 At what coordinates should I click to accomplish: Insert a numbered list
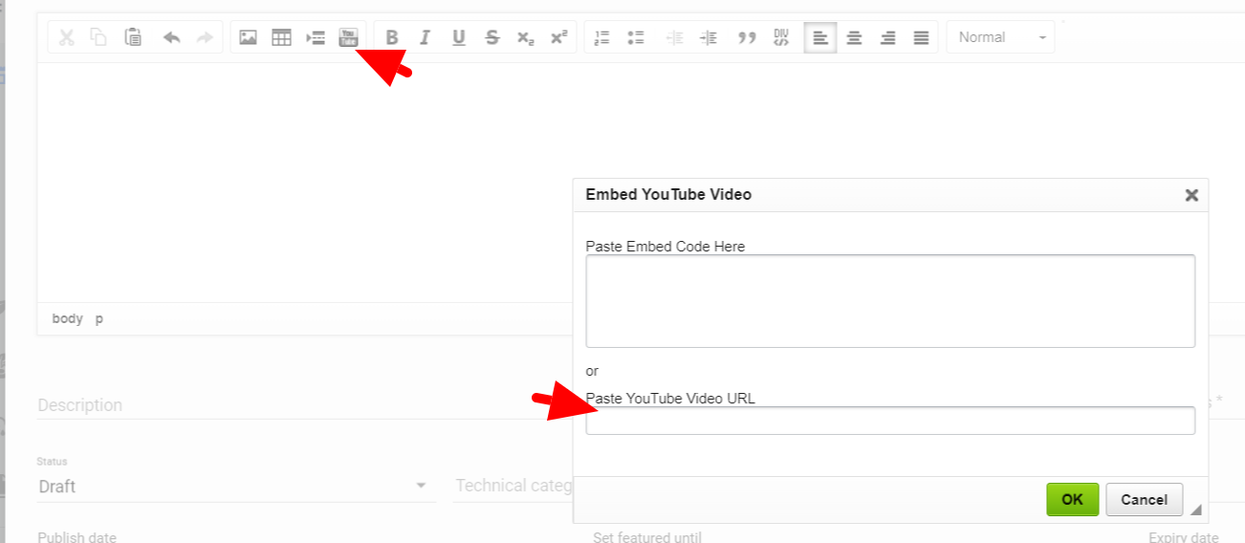pos(602,37)
